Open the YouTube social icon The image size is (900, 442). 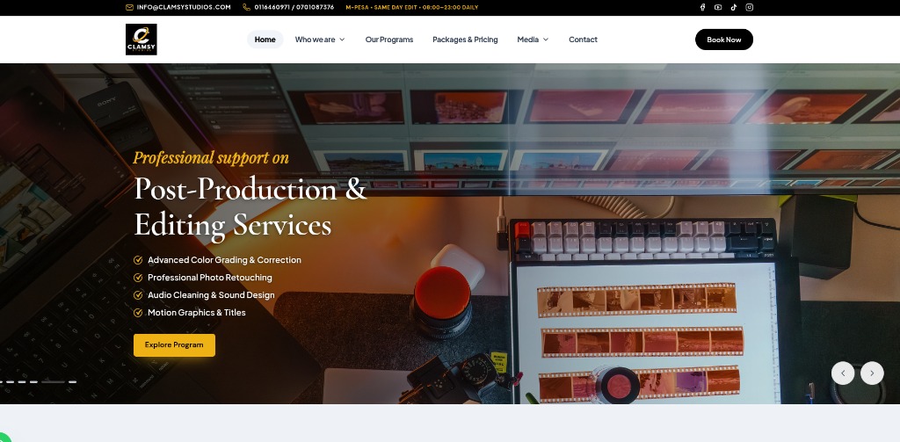tap(718, 7)
